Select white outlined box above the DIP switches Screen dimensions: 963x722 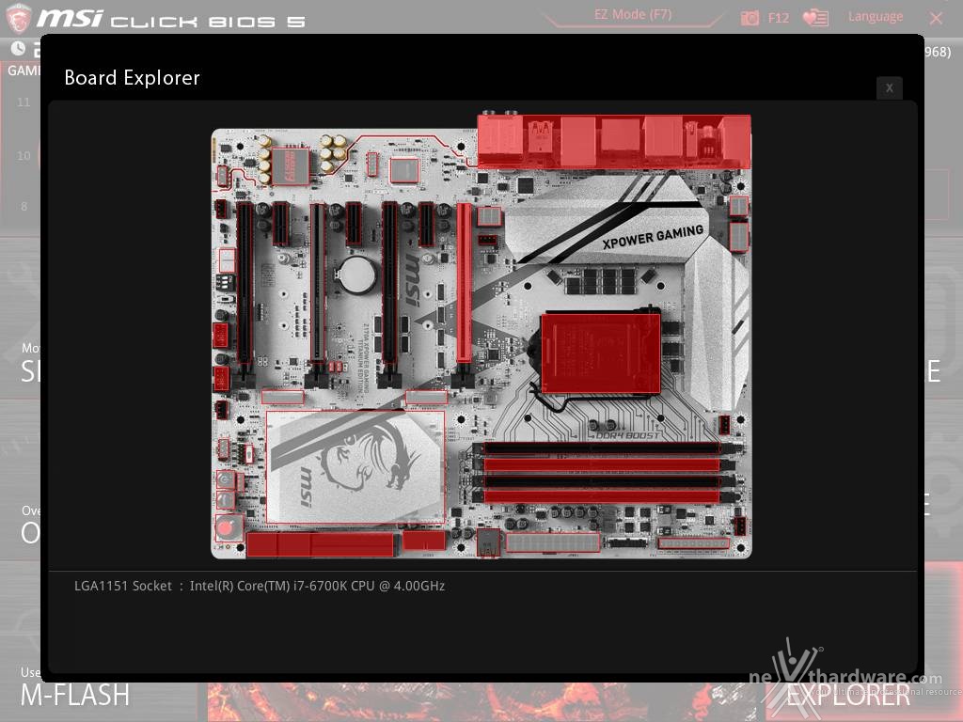click(x=228, y=259)
